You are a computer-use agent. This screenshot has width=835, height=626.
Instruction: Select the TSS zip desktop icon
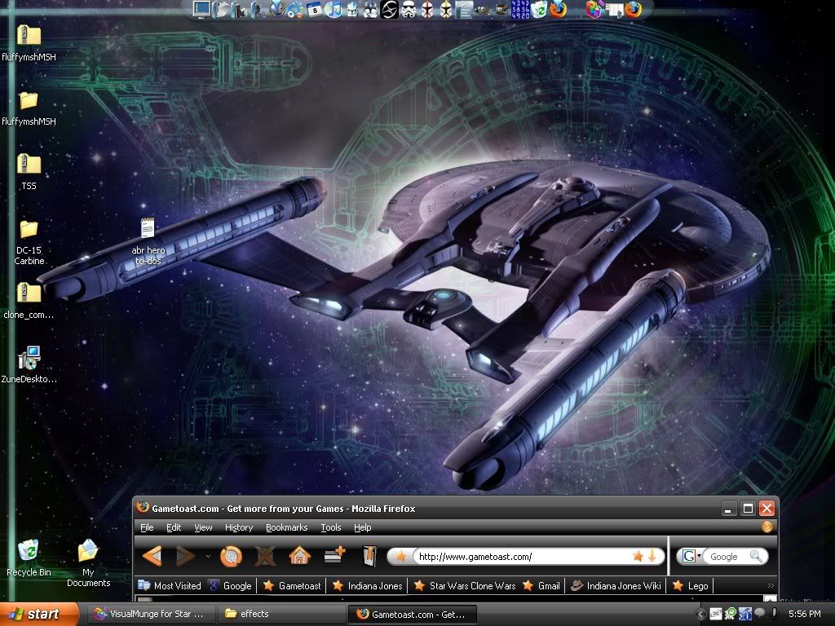pyautogui.click(x=29, y=172)
